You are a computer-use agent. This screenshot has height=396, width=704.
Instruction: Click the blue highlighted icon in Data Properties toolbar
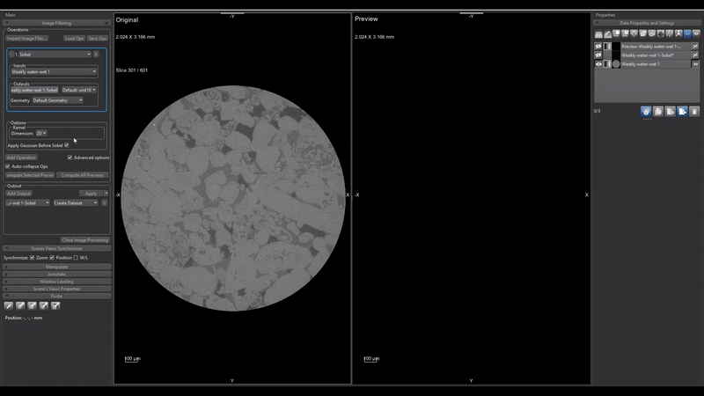click(x=687, y=33)
